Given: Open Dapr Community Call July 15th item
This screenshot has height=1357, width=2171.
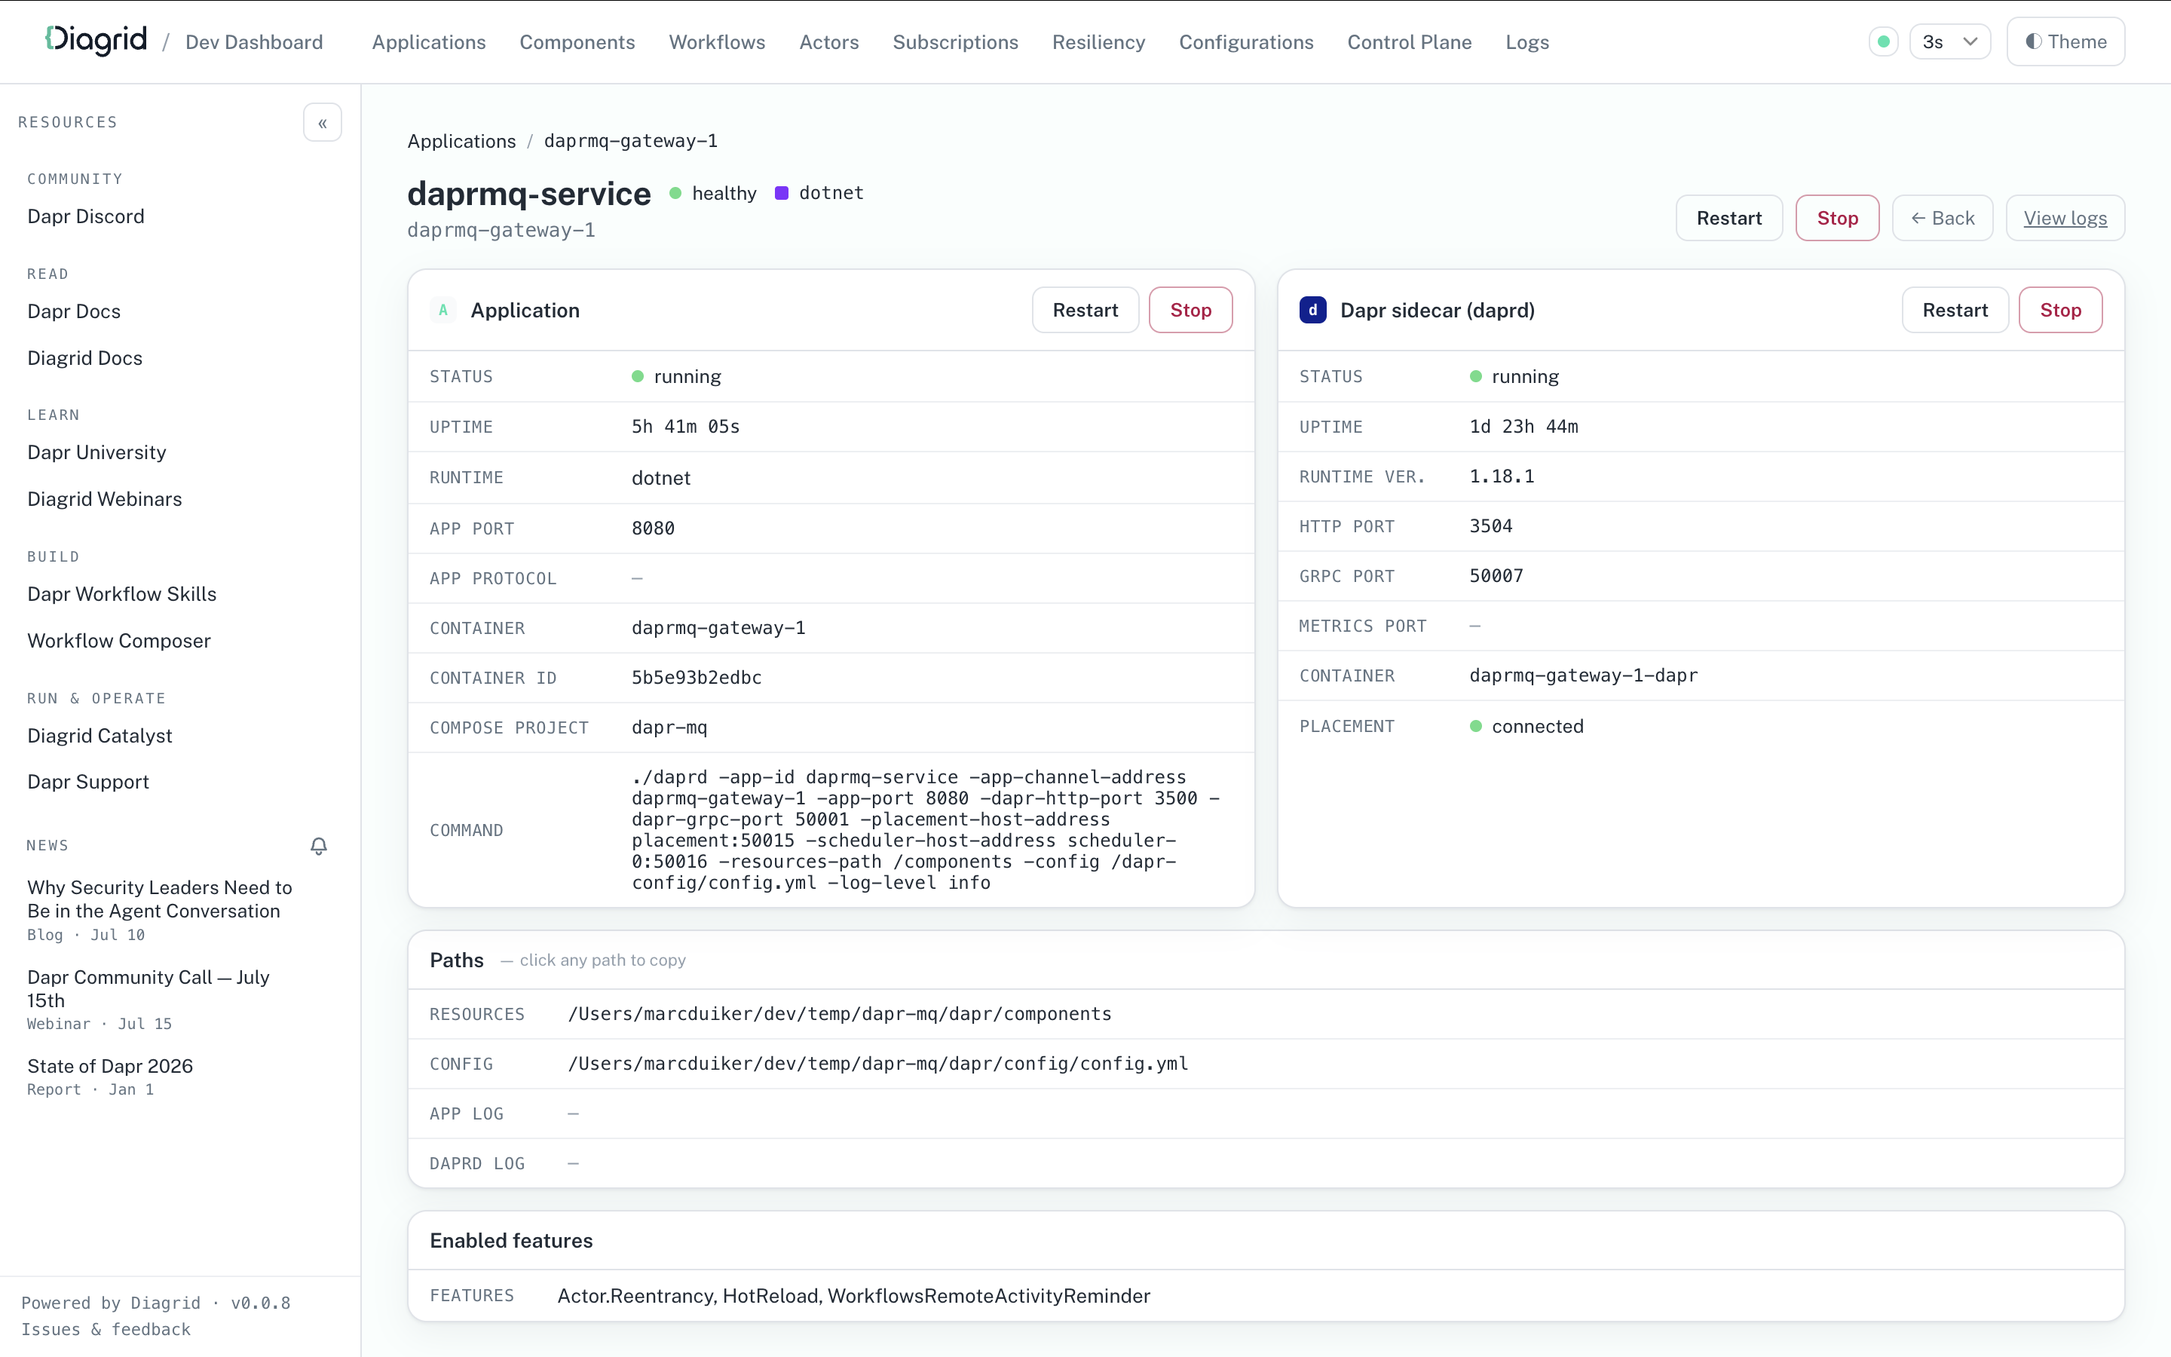Looking at the screenshot, I should pos(148,988).
